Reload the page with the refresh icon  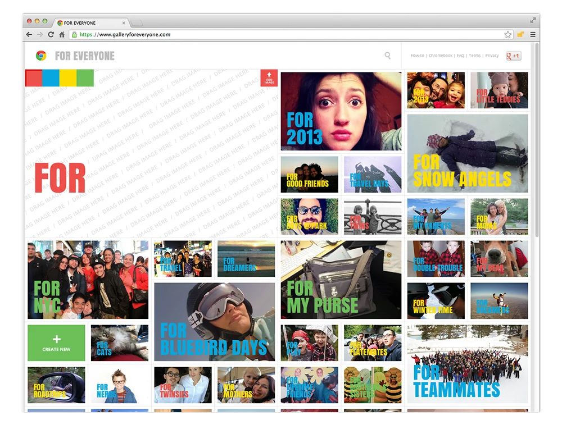(51, 34)
